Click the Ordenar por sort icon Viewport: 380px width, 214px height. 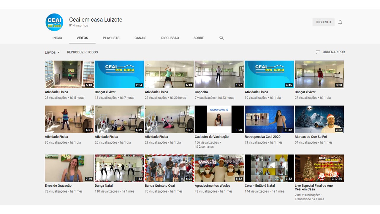coord(318,52)
